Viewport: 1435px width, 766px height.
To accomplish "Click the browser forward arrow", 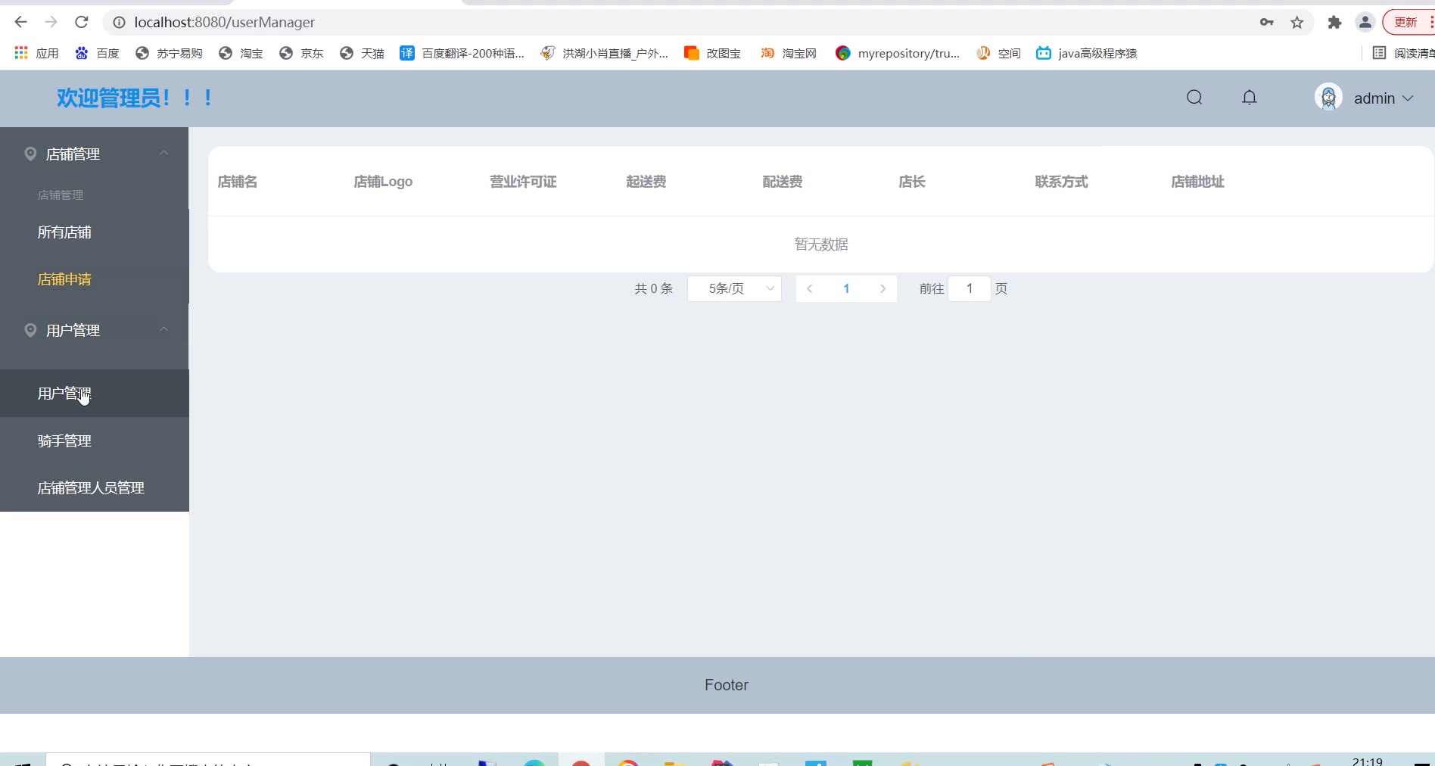I will pos(51,22).
